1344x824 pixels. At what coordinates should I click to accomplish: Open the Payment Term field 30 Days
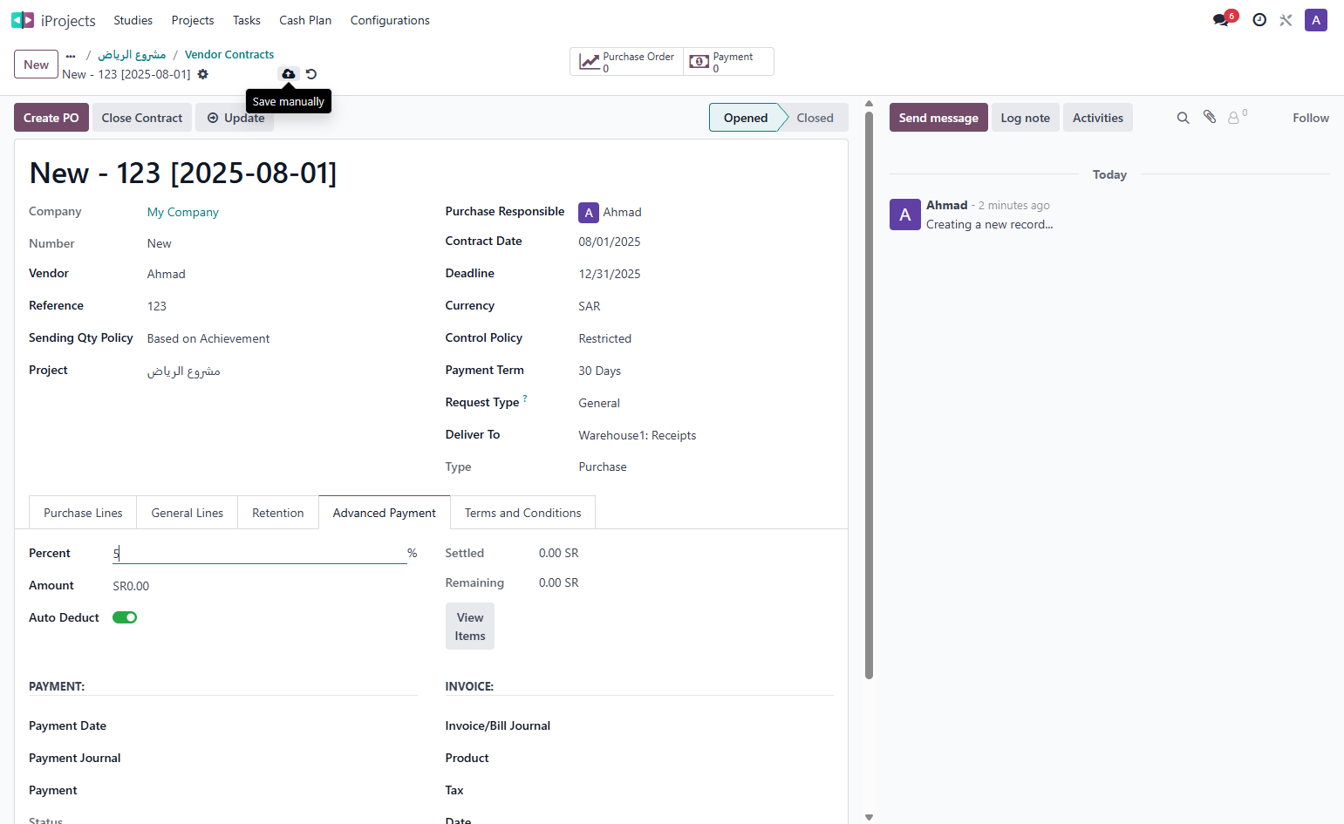pyautogui.click(x=600, y=371)
